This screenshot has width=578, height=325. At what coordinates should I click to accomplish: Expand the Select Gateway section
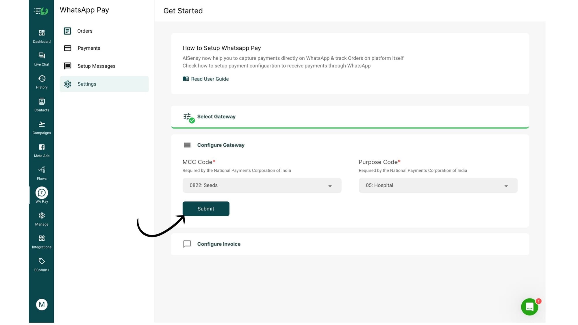coord(216,117)
